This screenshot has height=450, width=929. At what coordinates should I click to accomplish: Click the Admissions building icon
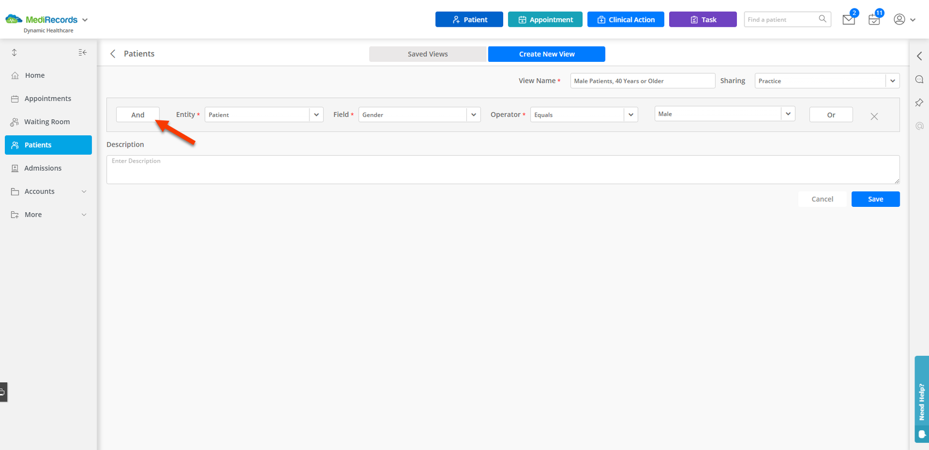pyautogui.click(x=15, y=168)
